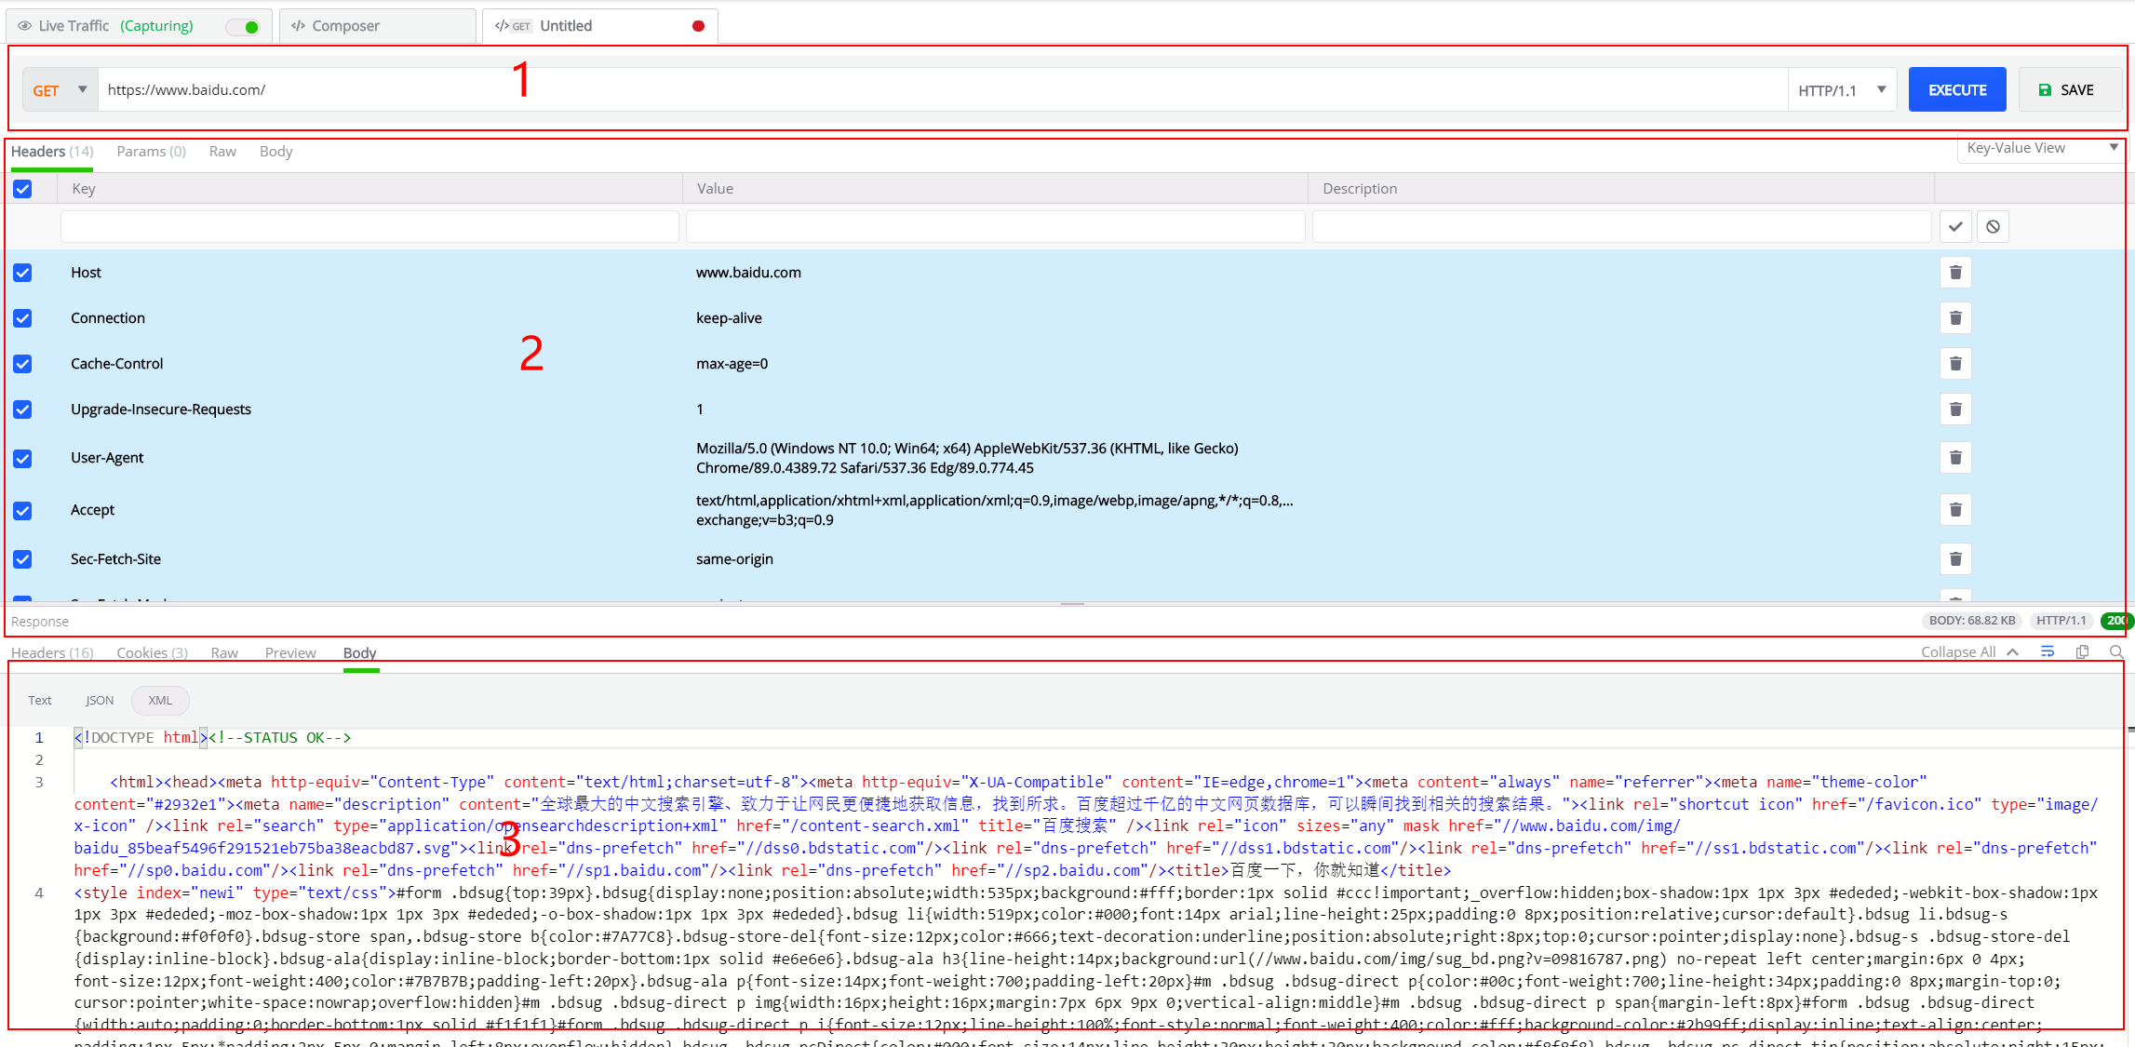2135x1047 pixels.
Task: Cancel new header entry with the ban icon
Action: click(x=1993, y=227)
